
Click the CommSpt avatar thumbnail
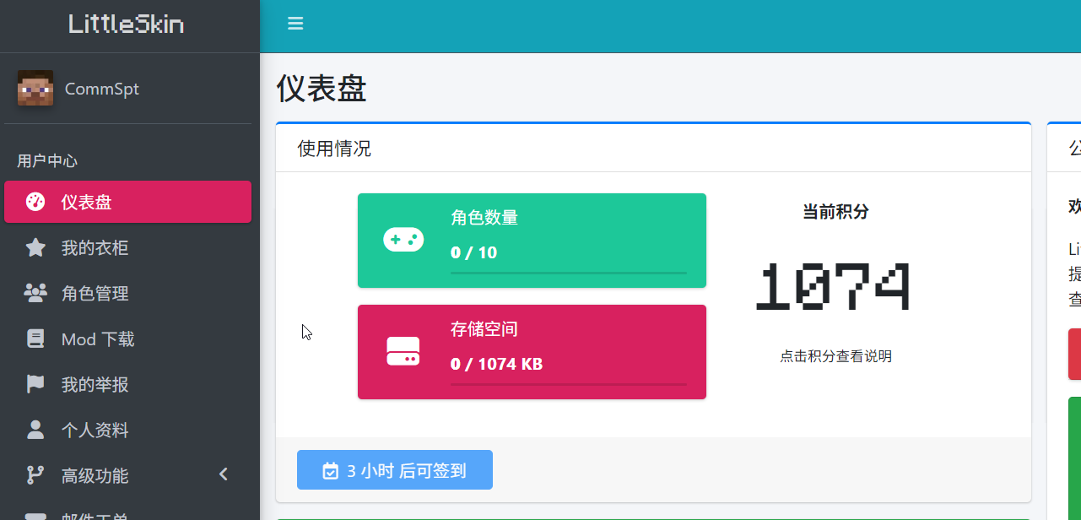coord(35,89)
